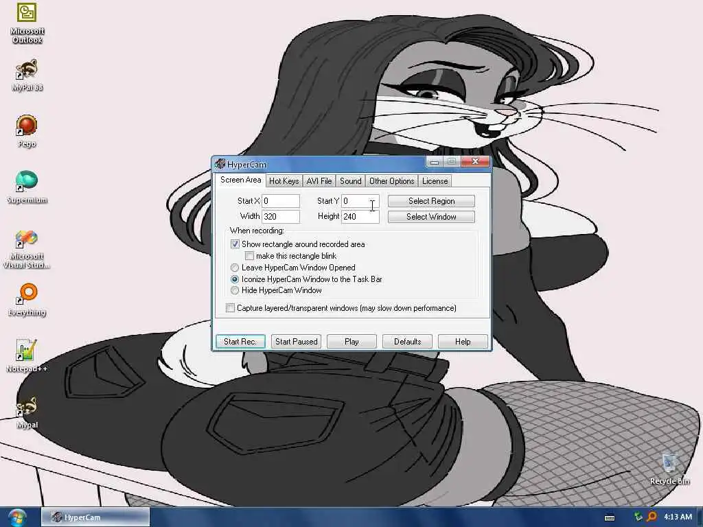Open the Hot Keys tab
Screen dimensions: 703x527
pos(284,181)
